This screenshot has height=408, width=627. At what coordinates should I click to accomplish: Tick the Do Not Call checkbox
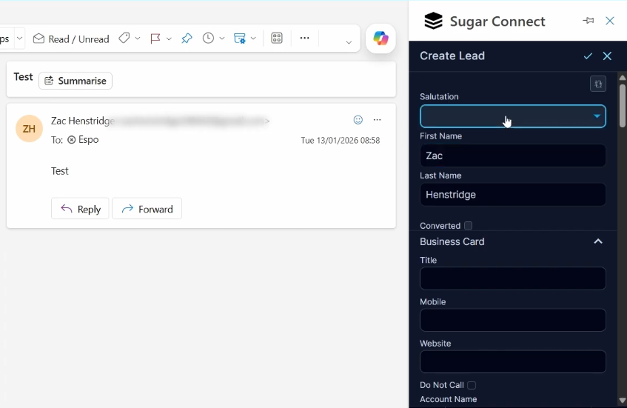coord(472,385)
